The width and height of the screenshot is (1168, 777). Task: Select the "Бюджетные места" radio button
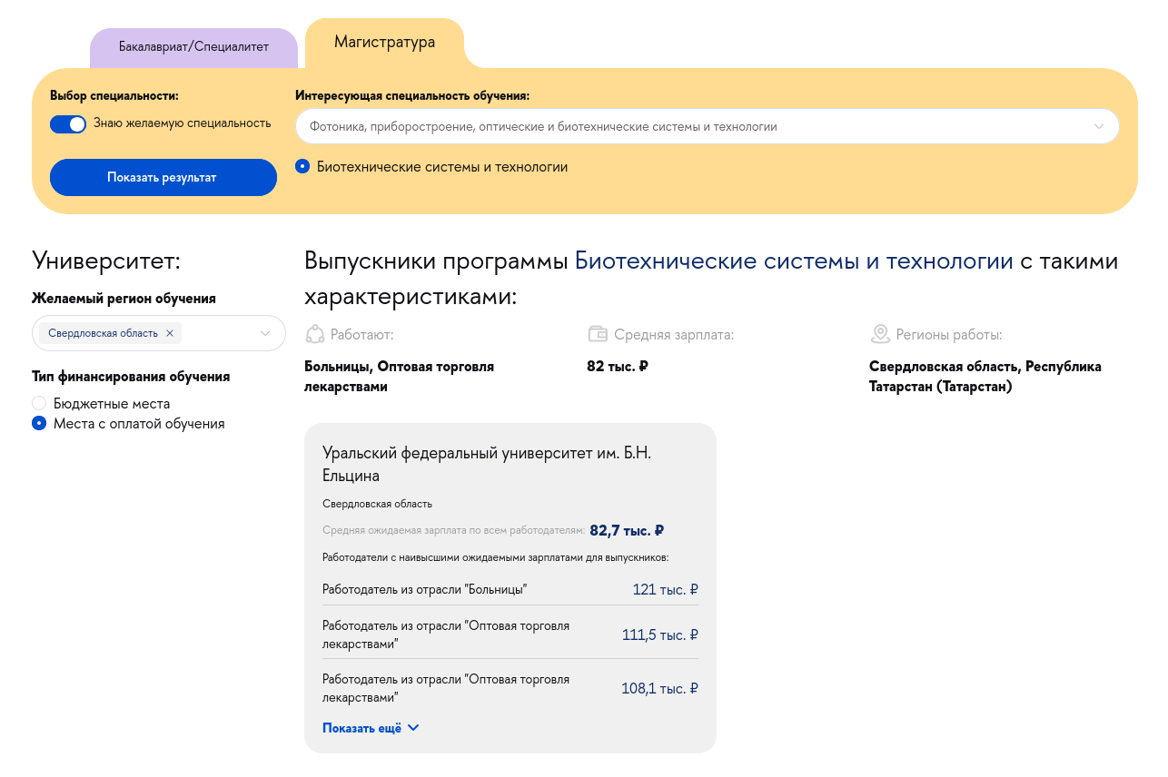pos(38,403)
